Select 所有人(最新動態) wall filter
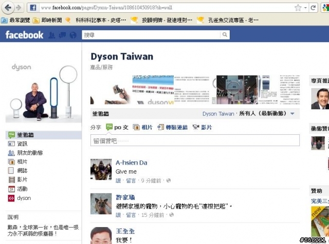The width and height of the screenshot is (329, 244). click(263, 114)
